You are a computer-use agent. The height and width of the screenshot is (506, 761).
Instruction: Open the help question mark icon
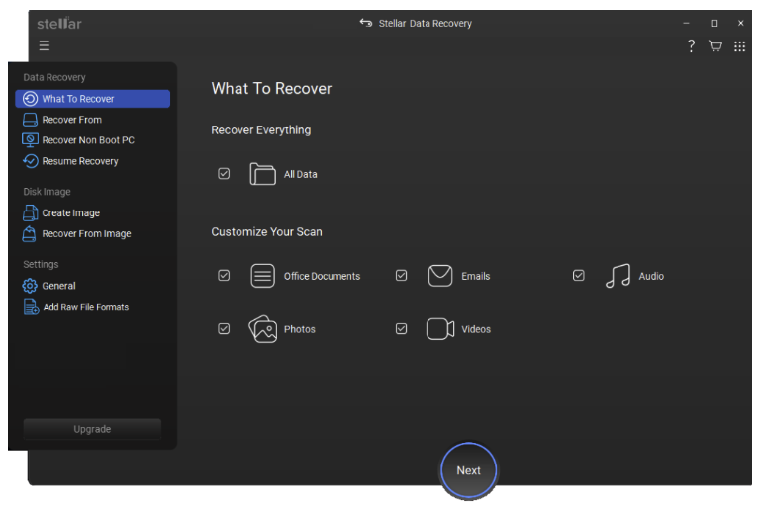point(691,46)
